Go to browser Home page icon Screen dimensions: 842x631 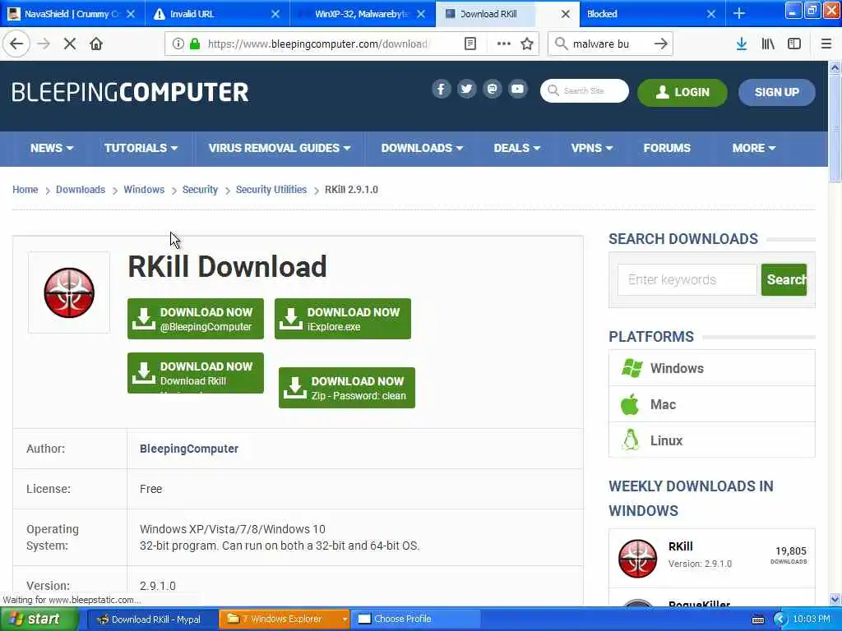[96, 44]
